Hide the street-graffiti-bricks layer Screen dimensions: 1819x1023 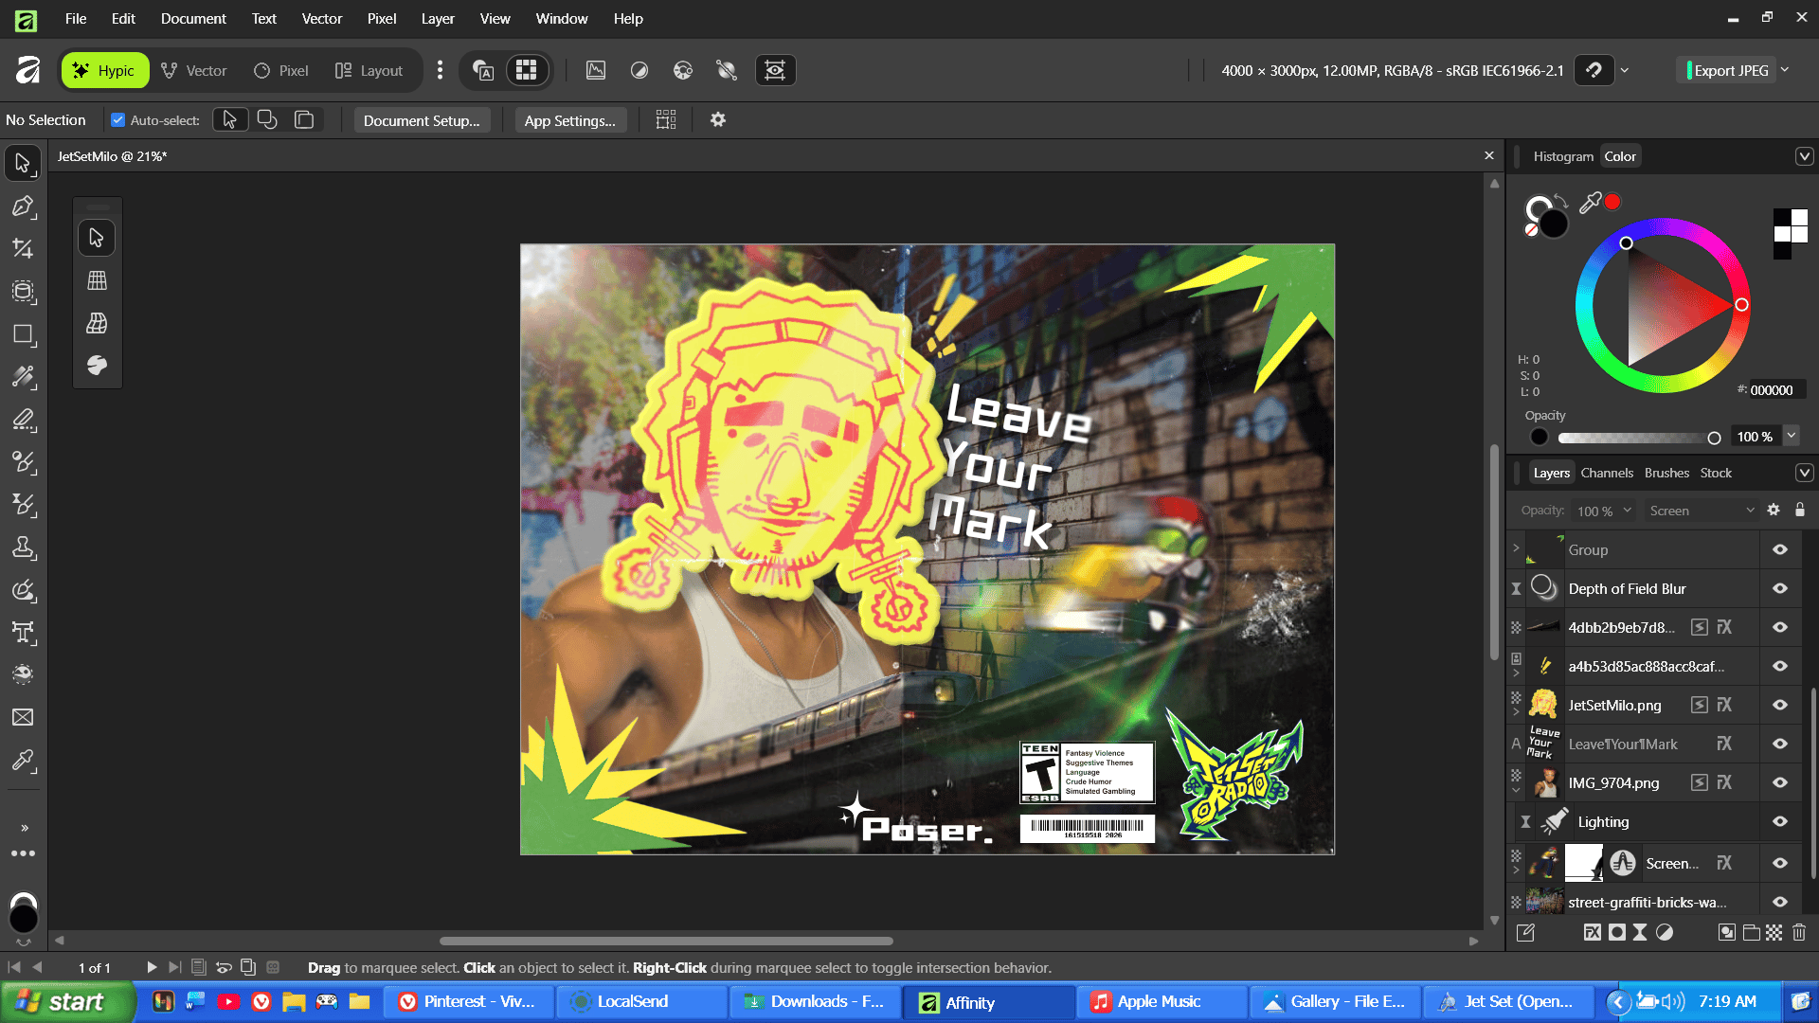point(1780,903)
